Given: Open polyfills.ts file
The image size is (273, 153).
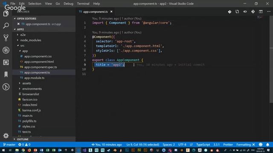Looking at the screenshot, I should (x=29, y=121).
